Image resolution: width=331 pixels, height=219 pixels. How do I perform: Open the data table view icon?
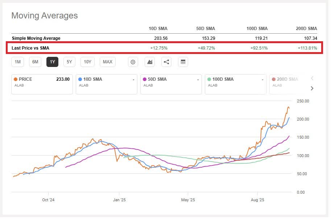[183, 62]
